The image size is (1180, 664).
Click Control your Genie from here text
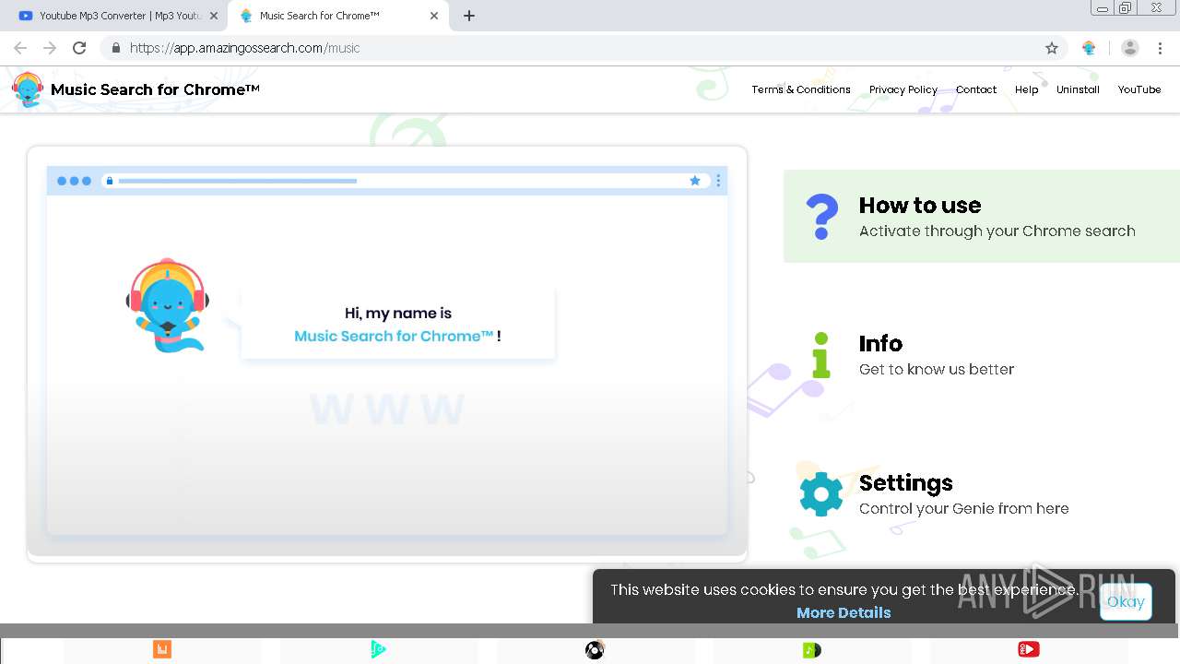[x=964, y=509]
